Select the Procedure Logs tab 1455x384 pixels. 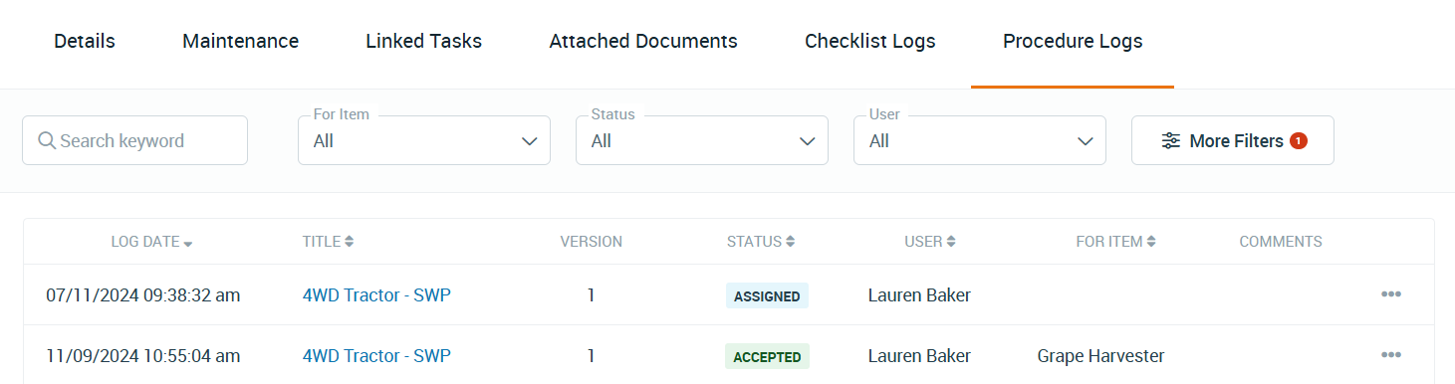pos(1073,42)
